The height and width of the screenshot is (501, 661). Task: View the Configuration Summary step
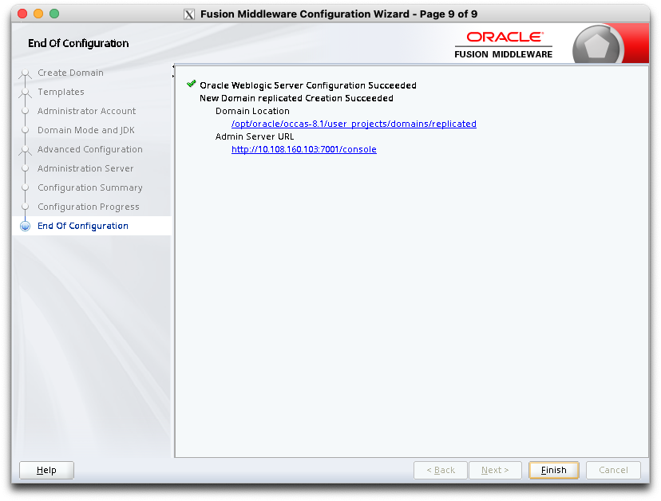tap(89, 188)
